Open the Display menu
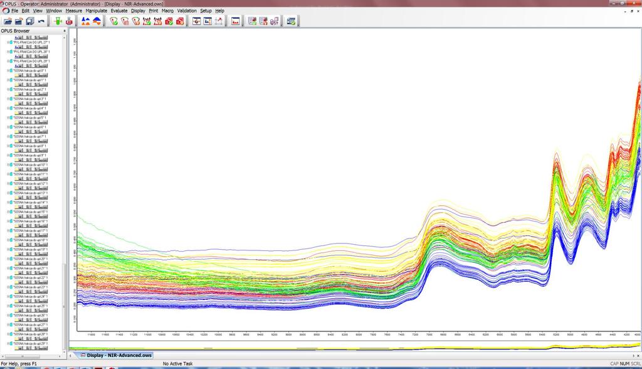642x369 pixels. [138, 11]
